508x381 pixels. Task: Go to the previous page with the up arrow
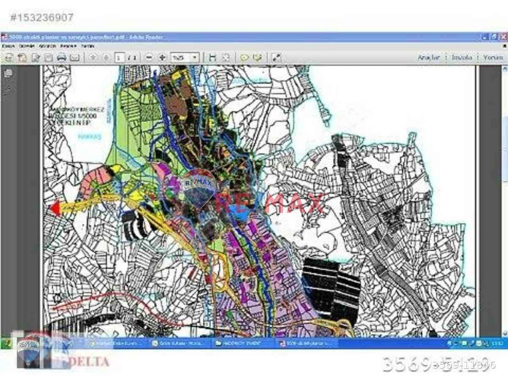(93, 58)
